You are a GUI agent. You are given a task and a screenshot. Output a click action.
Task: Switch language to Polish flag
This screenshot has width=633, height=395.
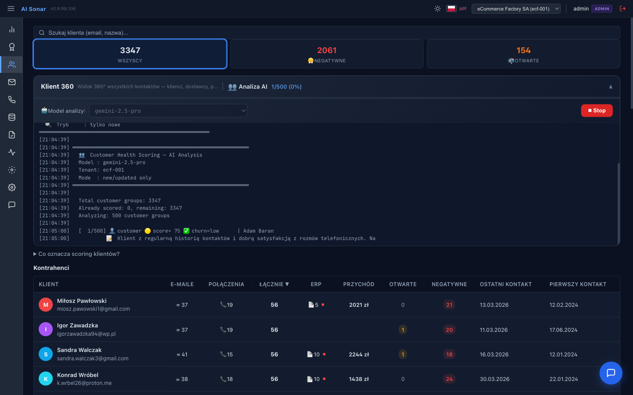[x=451, y=9]
